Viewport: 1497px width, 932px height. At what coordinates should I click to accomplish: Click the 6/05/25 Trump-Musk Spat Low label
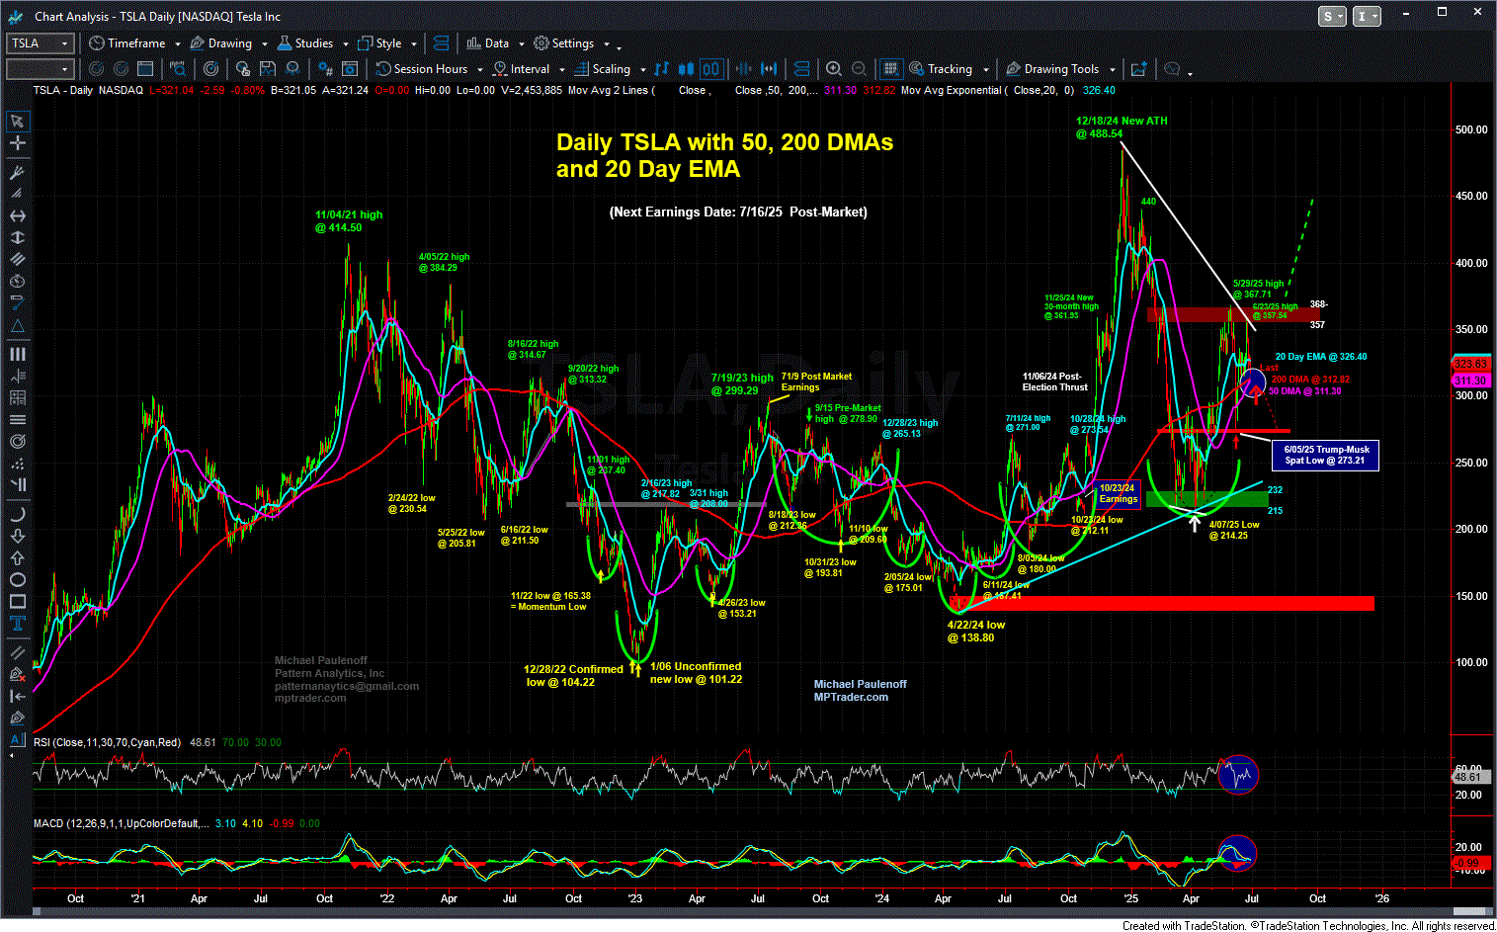(x=1324, y=455)
